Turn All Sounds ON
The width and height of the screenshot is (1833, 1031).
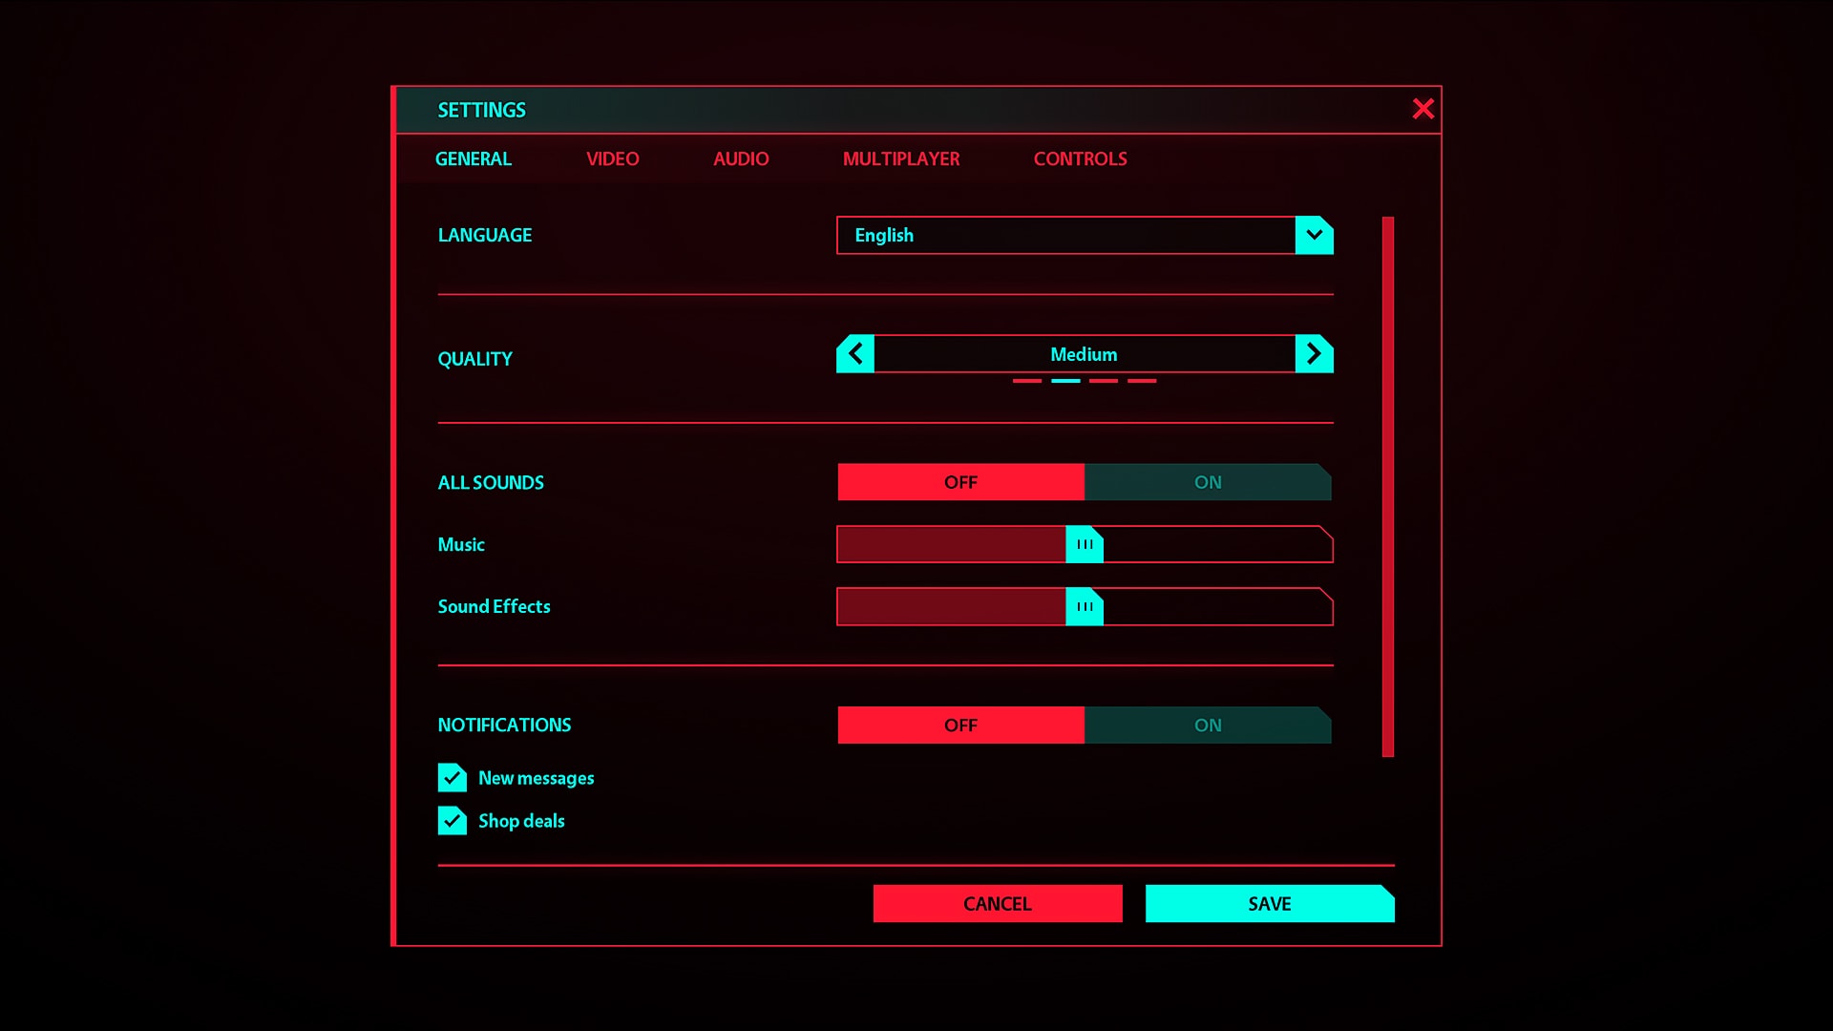pyautogui.click(x=1208, y=482)
